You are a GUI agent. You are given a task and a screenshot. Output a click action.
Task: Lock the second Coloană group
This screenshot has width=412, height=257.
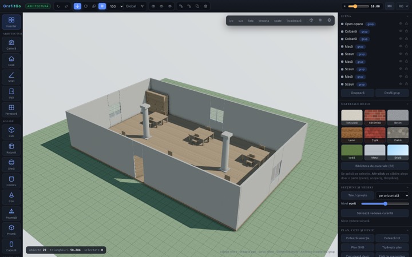[x=406, y=39]
